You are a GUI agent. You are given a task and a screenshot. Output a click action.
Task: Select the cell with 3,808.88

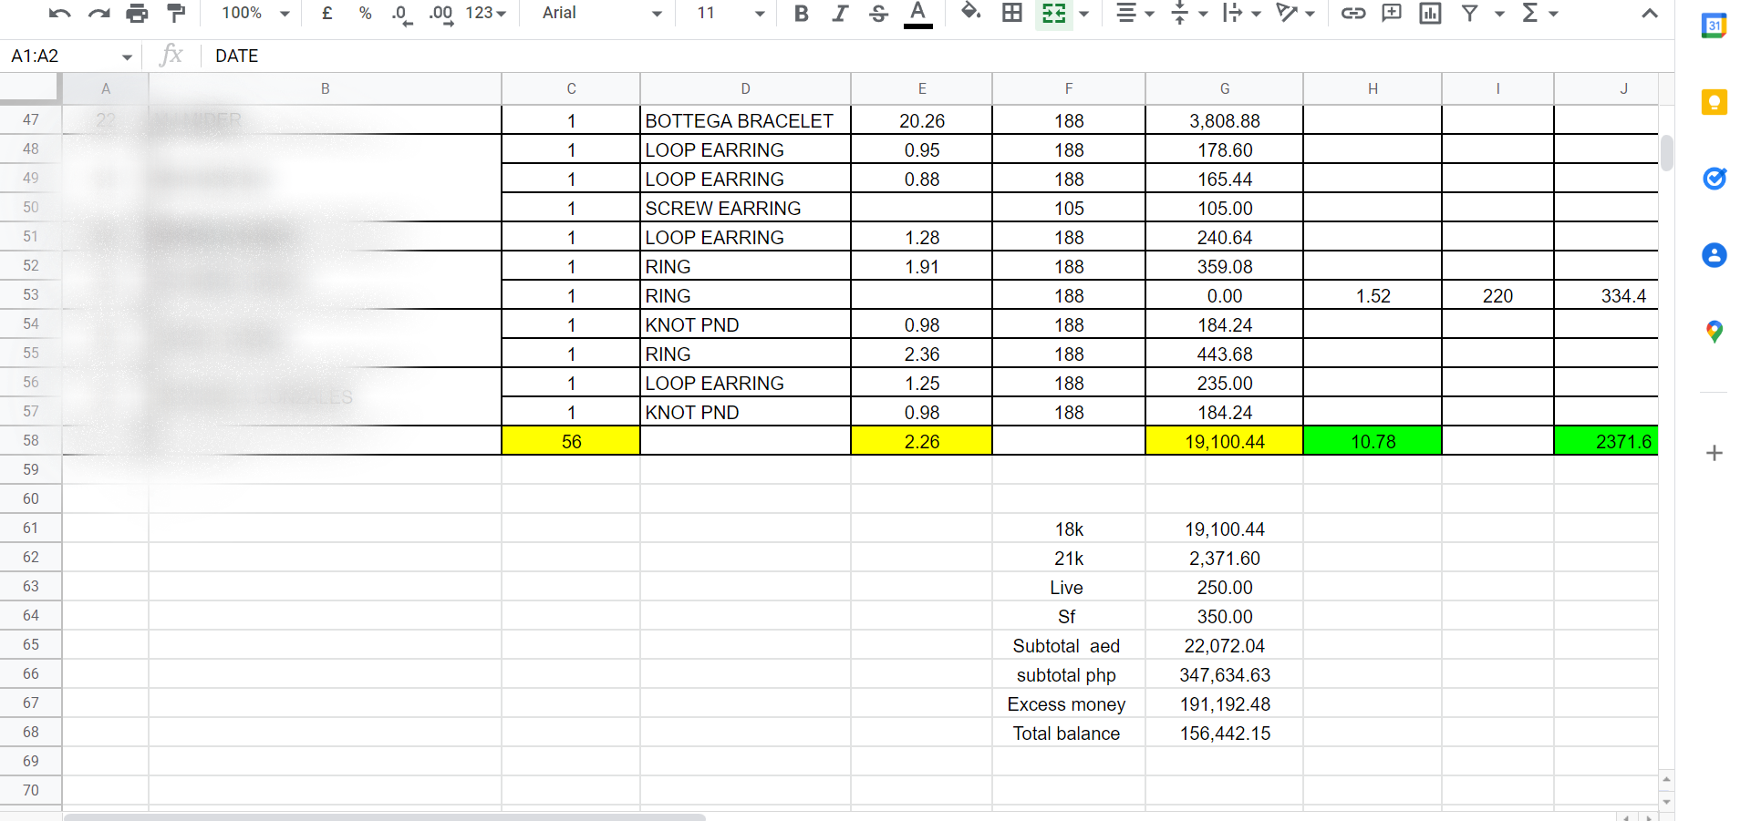(1225, 120)
